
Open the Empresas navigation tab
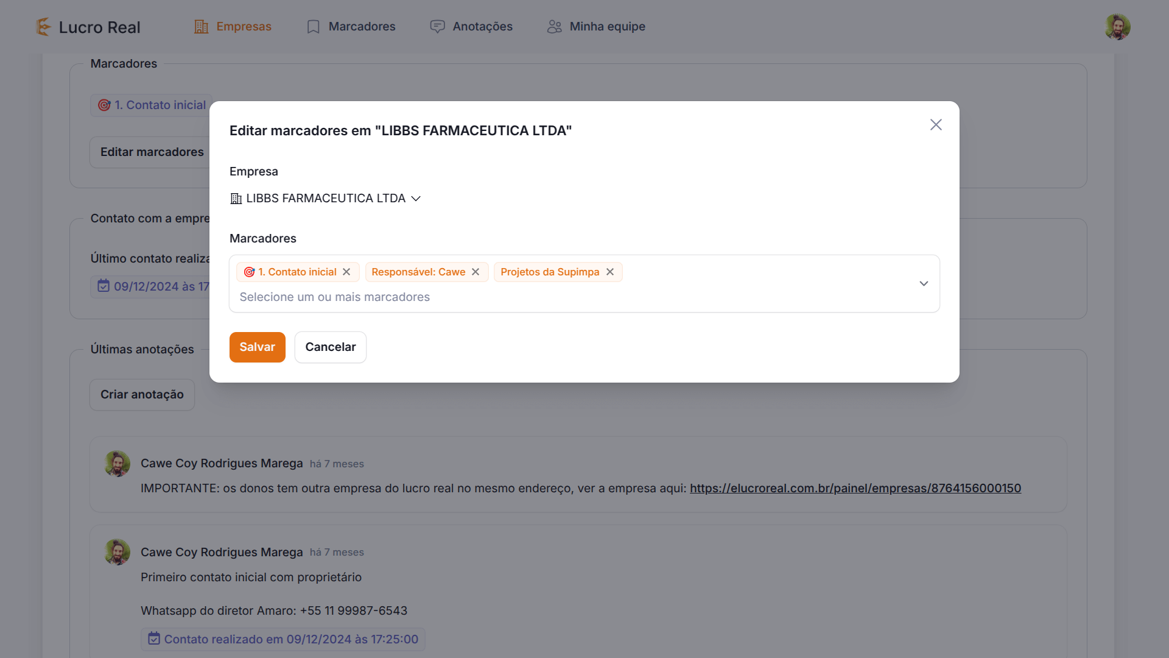tap(233, 27)
